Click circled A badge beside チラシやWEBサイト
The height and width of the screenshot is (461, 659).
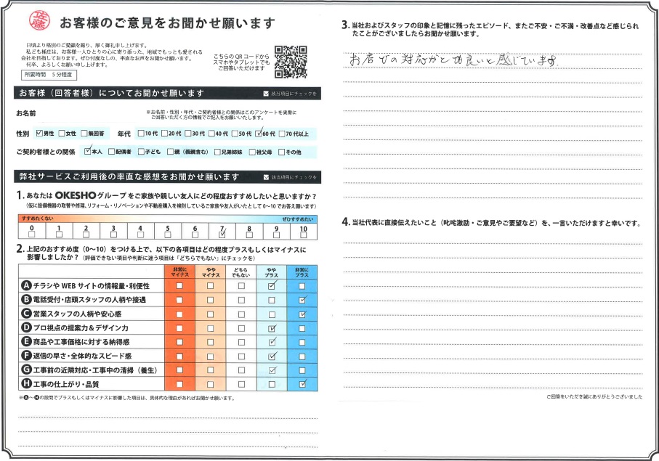click(x=26, y=286)
